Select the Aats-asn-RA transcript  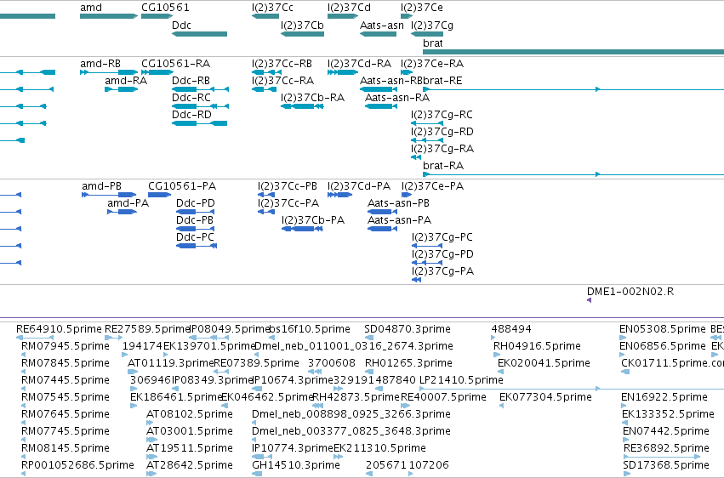[x=381, y=106]
